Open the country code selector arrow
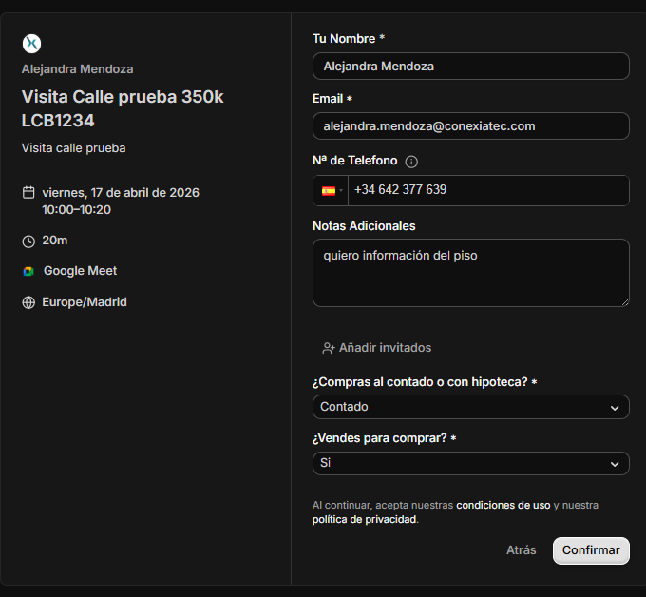Viewport: 646px width, 597px height. click(x=341, y=190)
